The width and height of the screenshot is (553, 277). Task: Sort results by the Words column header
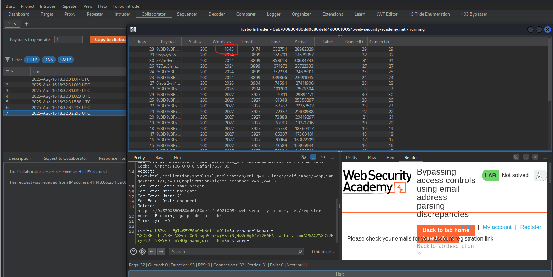(221, 41)
